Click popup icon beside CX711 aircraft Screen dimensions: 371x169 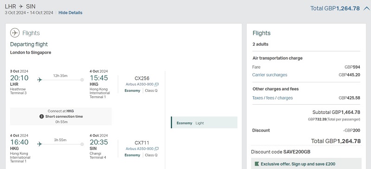(x=156, y=149)
